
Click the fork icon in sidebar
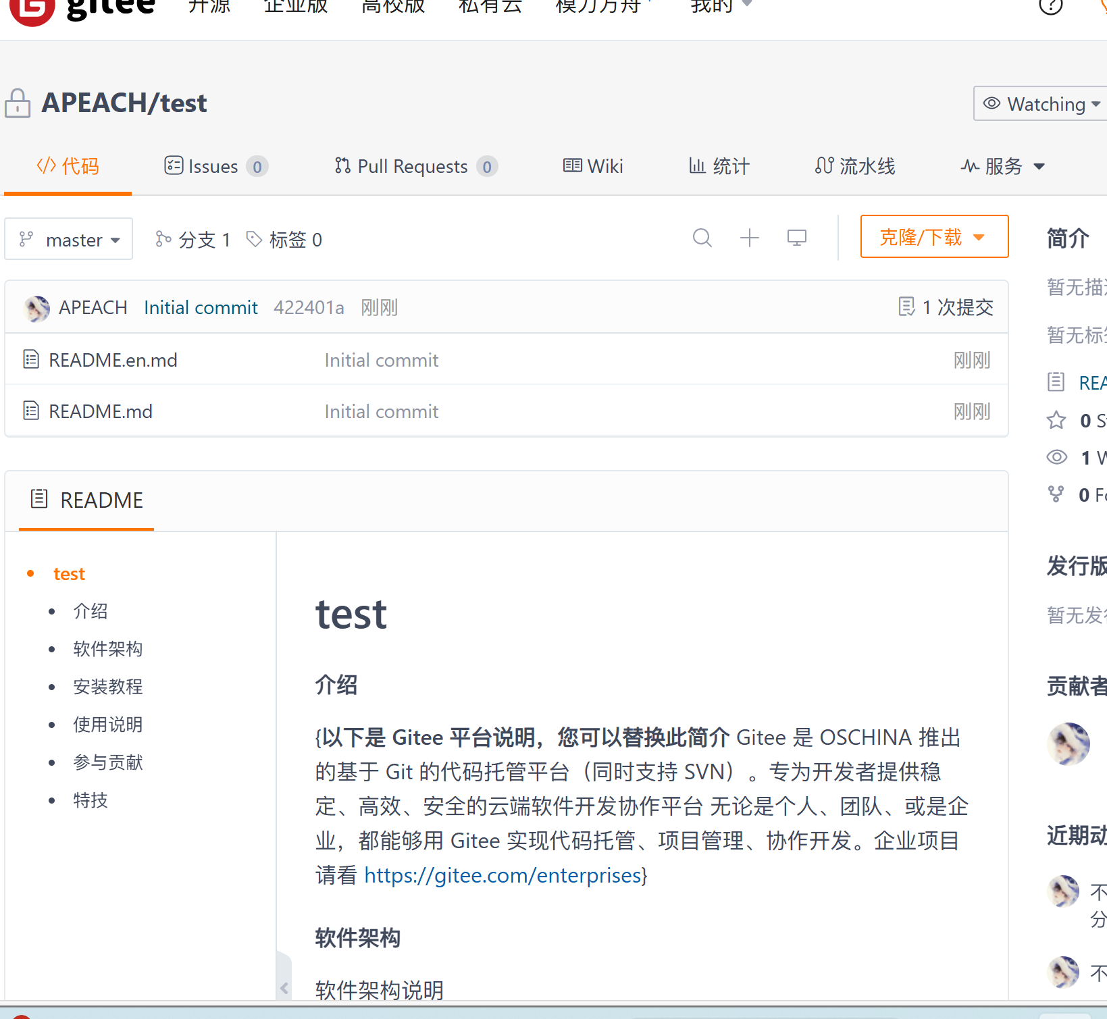[1056, 494]
